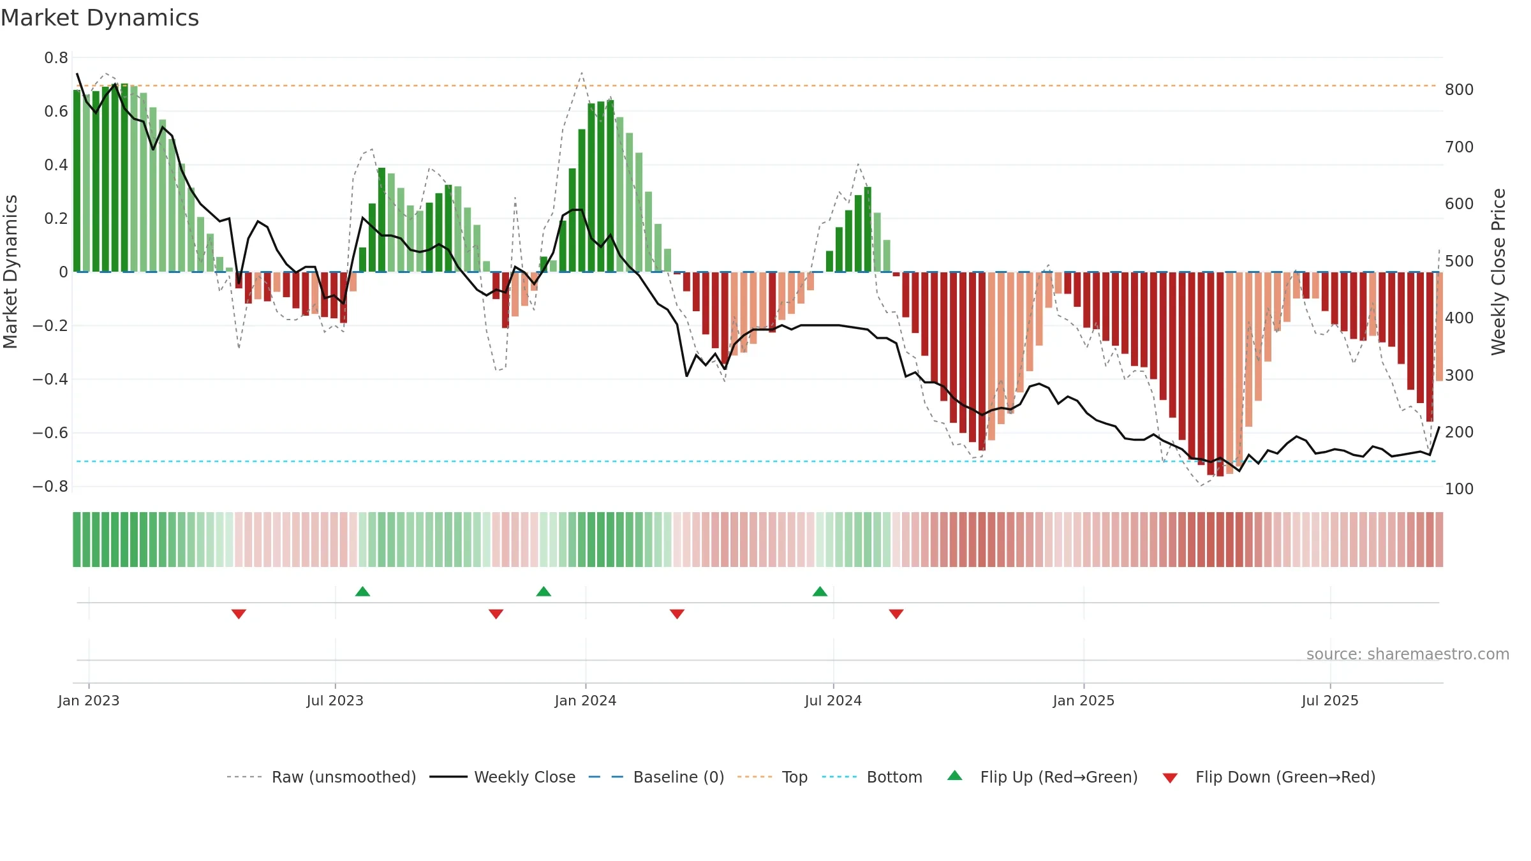1531x861 pixels.
Task: Click the green flip-up marker after Jul 2023
Action: [362, 591]
